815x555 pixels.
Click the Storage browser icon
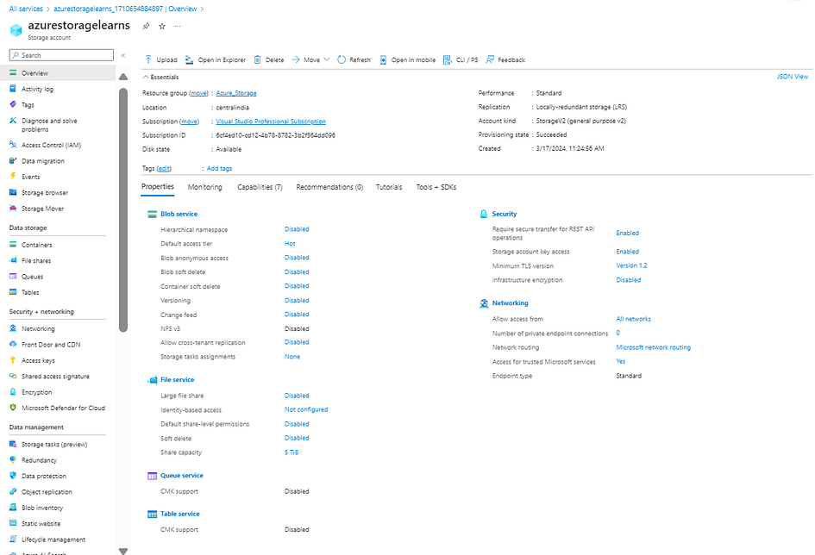[x=13, y=192]
